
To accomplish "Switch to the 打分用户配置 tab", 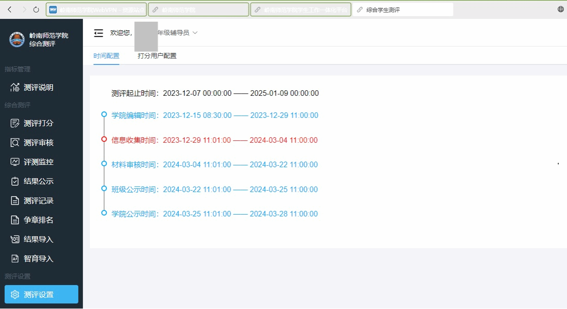I will pos(157,56).
